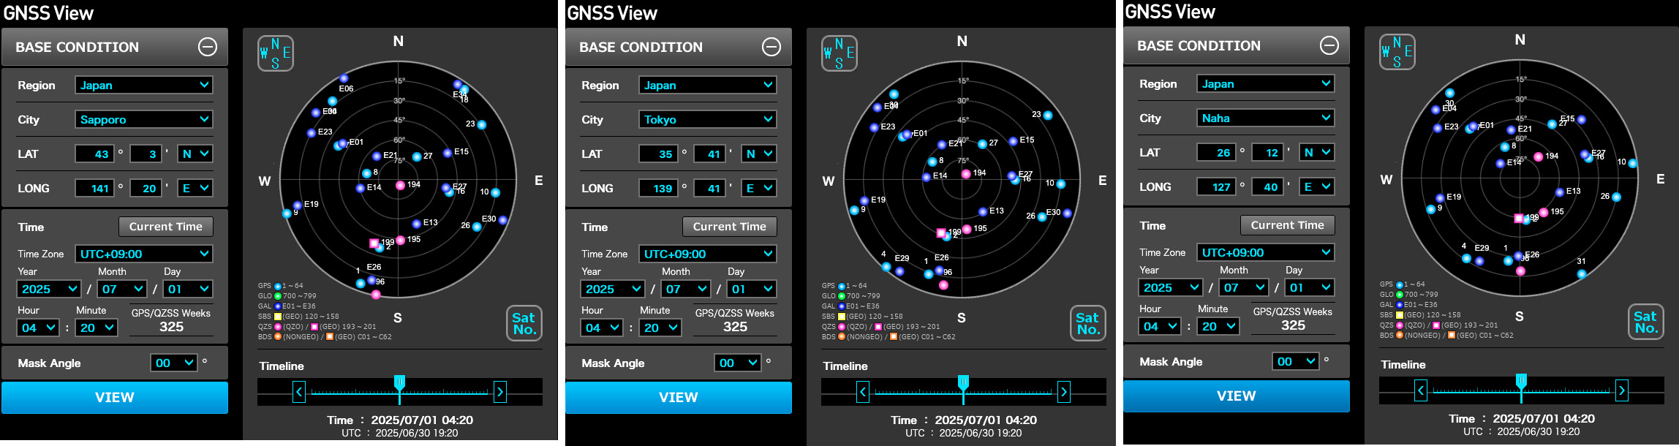Open Mask Angle dropdown in Tokyo panel
Screen dimensions: 1679x446
coord(738,363)
